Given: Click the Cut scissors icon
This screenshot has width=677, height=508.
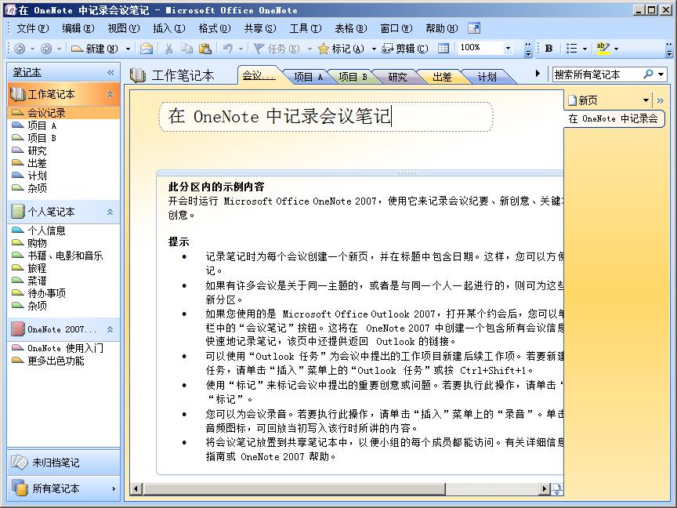Looking at the screenshot, I should click(168, 49).
